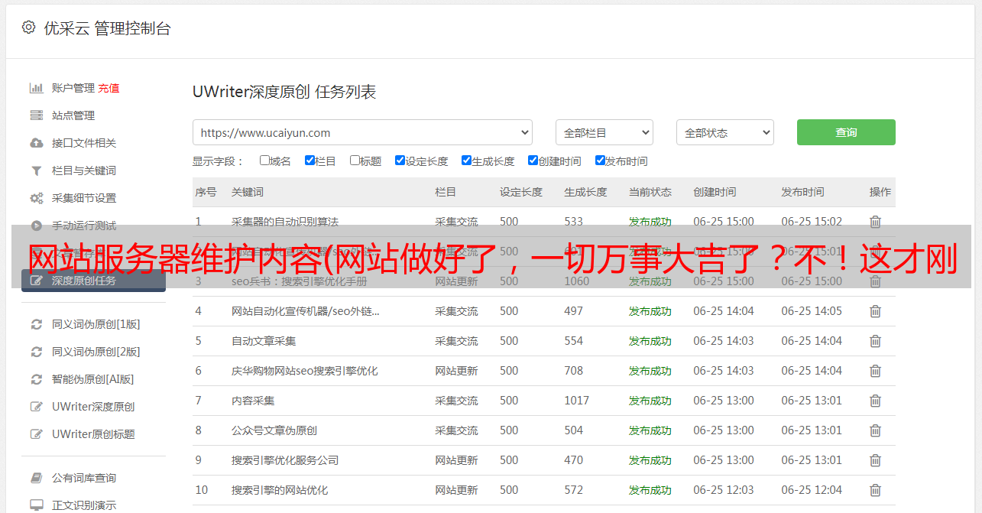Click the edit icon beside UWriter原创标题
The height and width of the screenshot is (513, 982).
(x=36, y=434)
